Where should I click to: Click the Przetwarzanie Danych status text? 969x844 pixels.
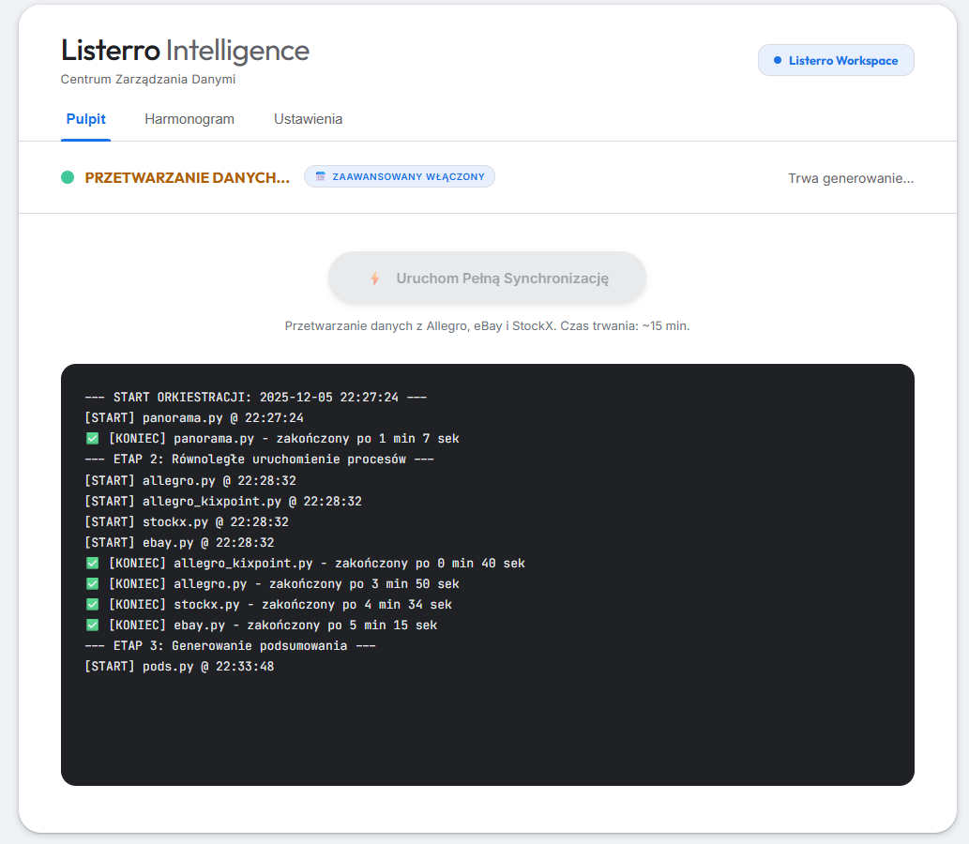(x=187, y=178)
